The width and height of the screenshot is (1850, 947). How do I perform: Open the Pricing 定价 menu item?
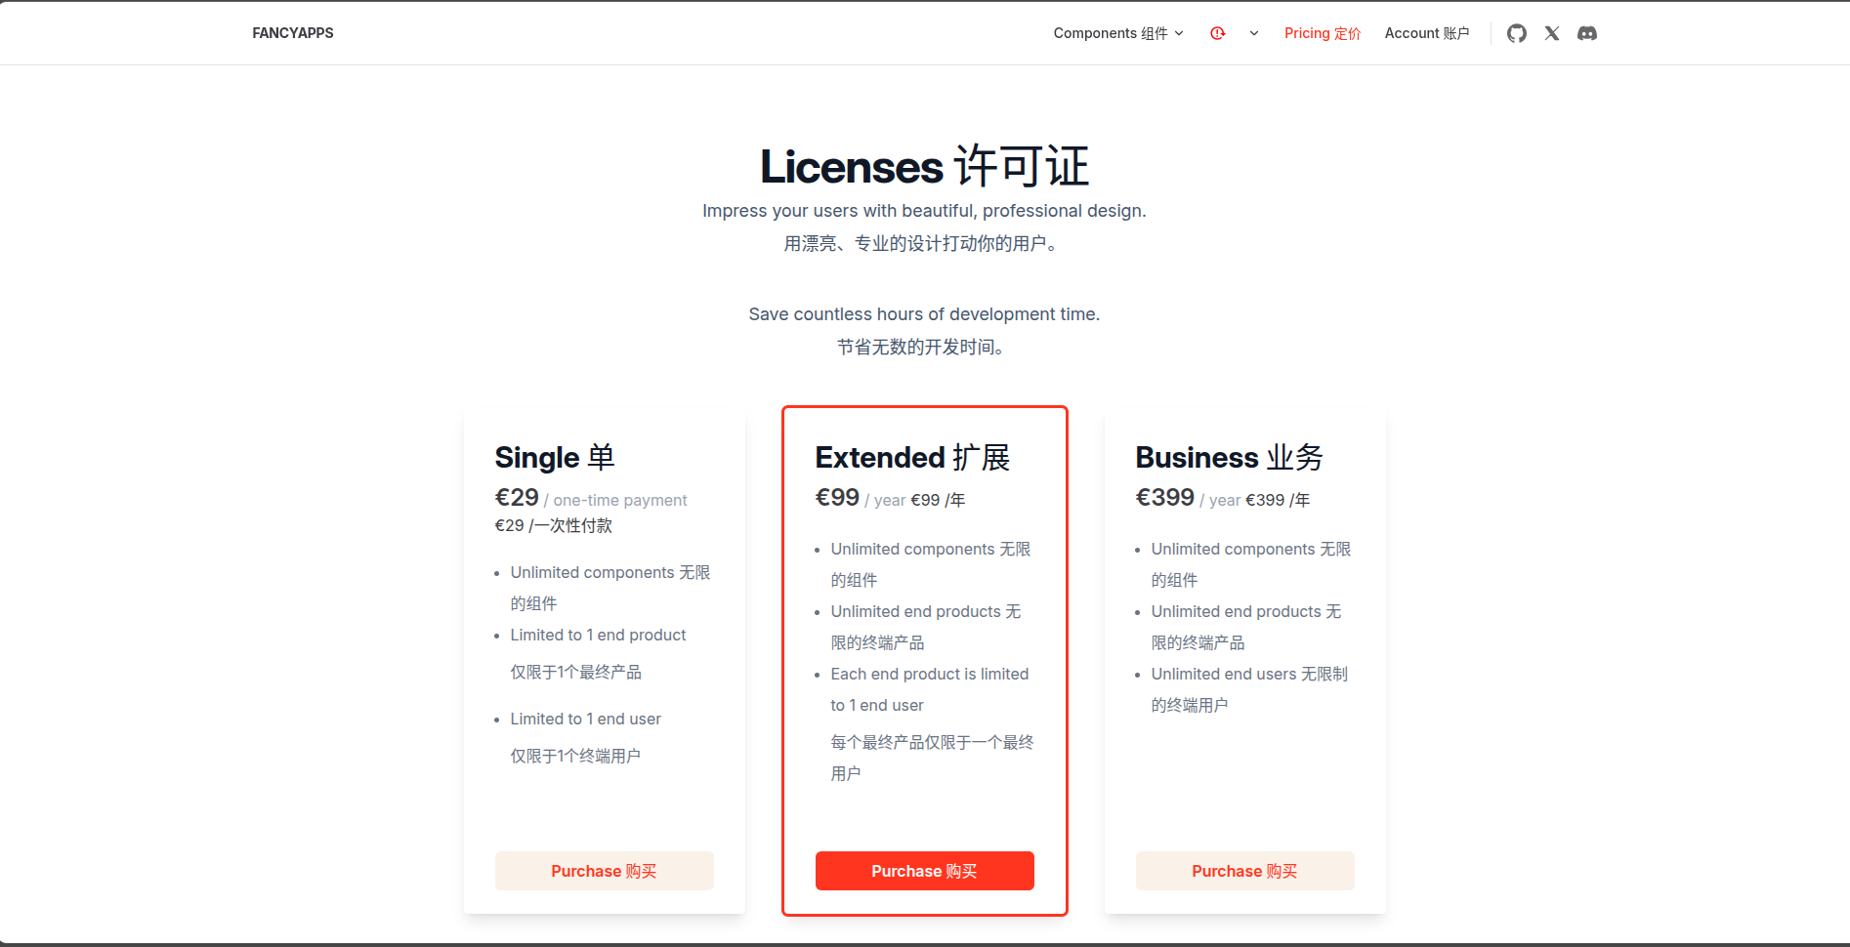tap(1323, 32)
